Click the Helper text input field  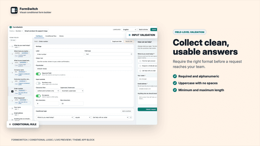click(84, 61)
